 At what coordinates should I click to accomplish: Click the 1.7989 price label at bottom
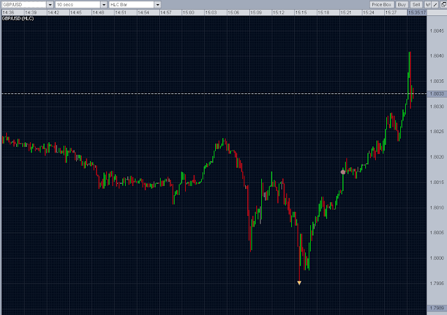pos(437,308)
